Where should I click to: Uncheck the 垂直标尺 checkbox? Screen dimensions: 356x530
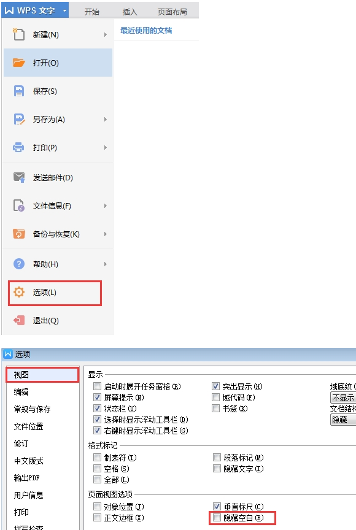coord(217,506)
